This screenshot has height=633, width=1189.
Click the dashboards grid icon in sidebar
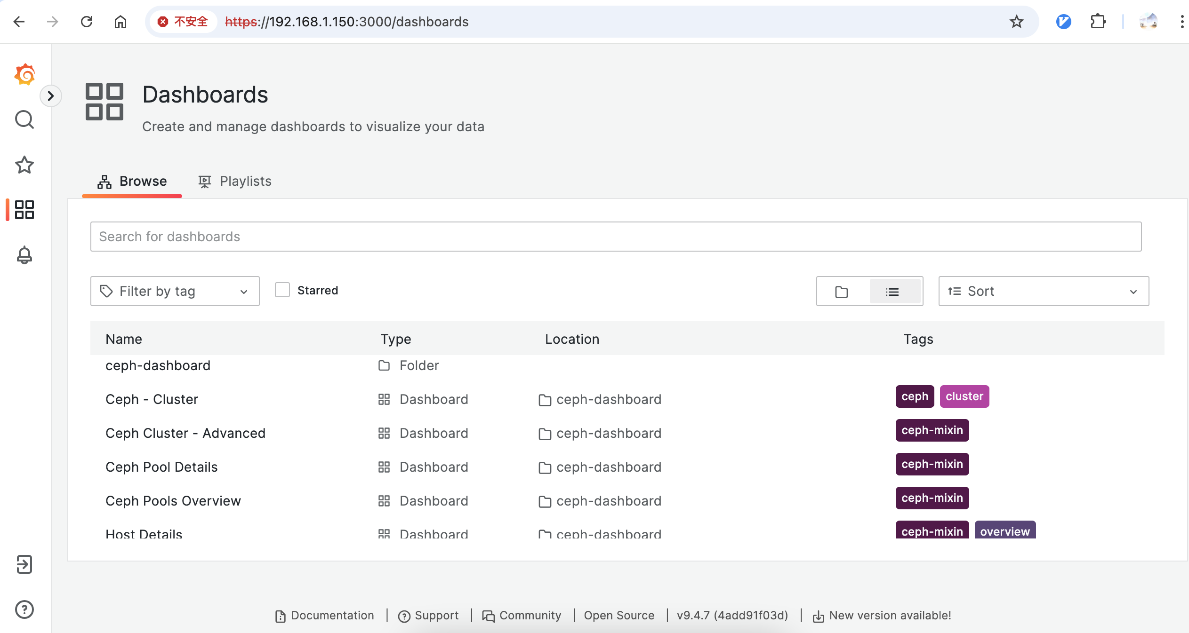(24, 210)
